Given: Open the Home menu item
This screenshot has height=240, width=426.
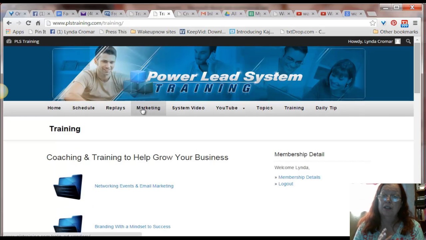Looking at the screenshot, I should pos(54,108).
